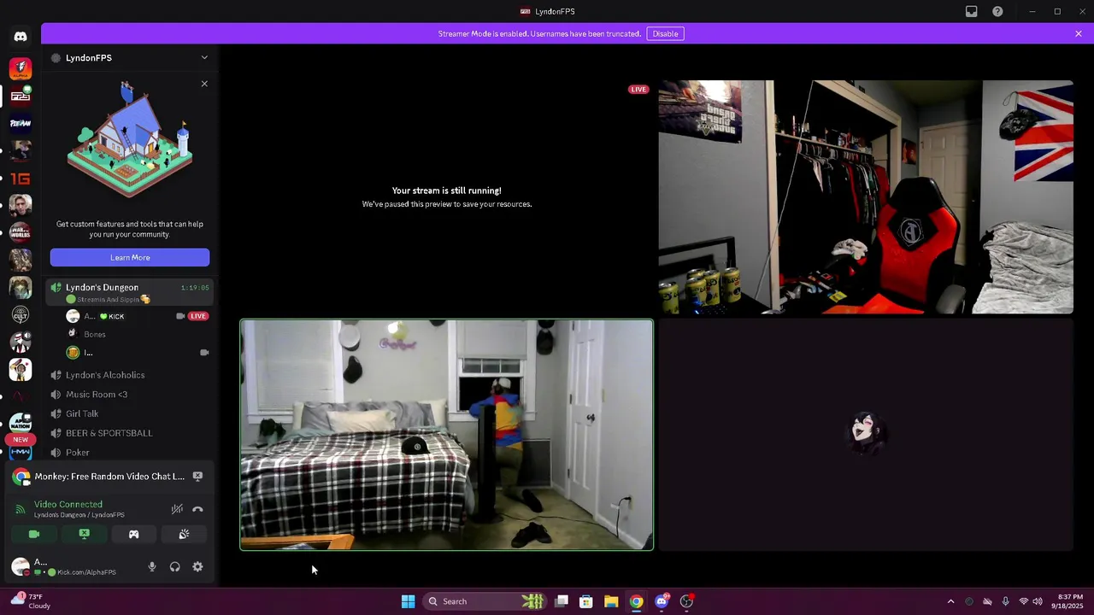Show hidden system tray icons

pos(950,601)
